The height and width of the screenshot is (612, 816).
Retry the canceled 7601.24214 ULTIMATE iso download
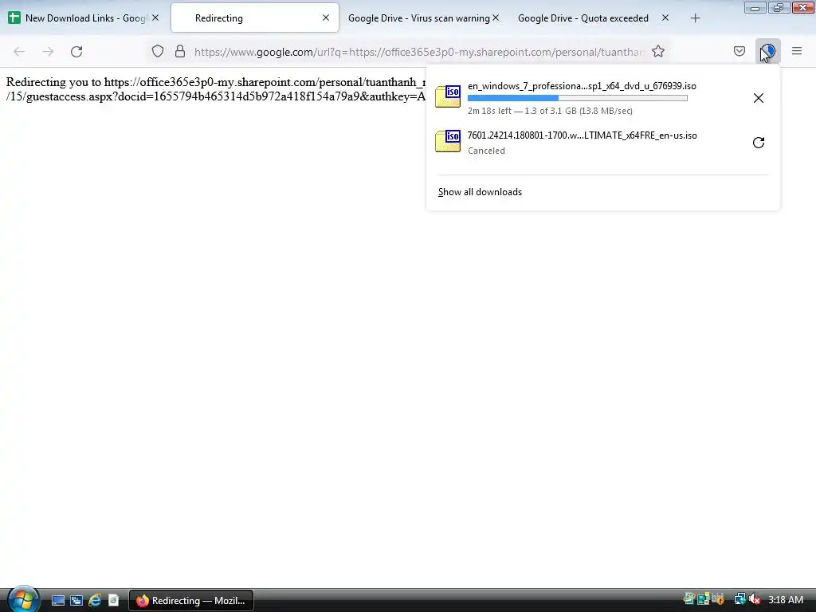[x=759, y=143]
